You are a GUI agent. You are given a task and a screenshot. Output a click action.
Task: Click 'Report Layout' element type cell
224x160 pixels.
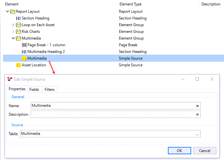[x=131, y=11]
